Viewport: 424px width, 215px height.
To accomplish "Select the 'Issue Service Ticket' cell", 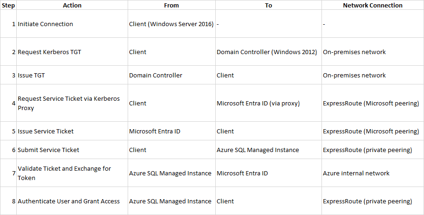I will click(72, 131).
